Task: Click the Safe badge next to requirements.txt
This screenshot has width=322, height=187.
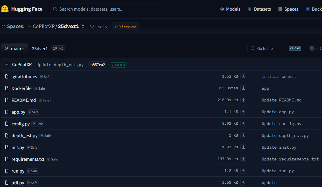Action: tap(53, 159)
